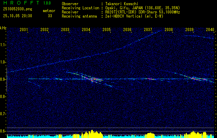Click the Receiver field label
Screen dimensions: 217x138
[70, 12]
